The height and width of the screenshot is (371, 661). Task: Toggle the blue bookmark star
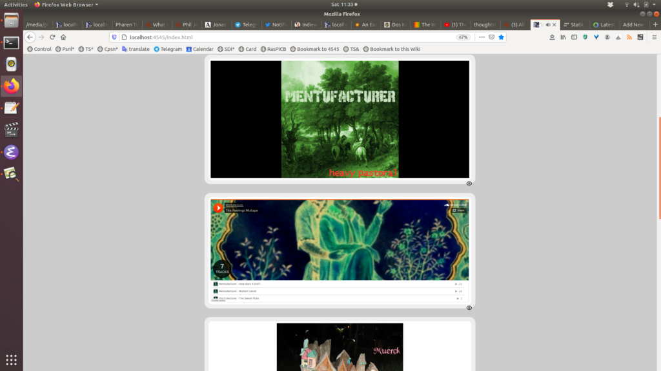click(501, 37)
